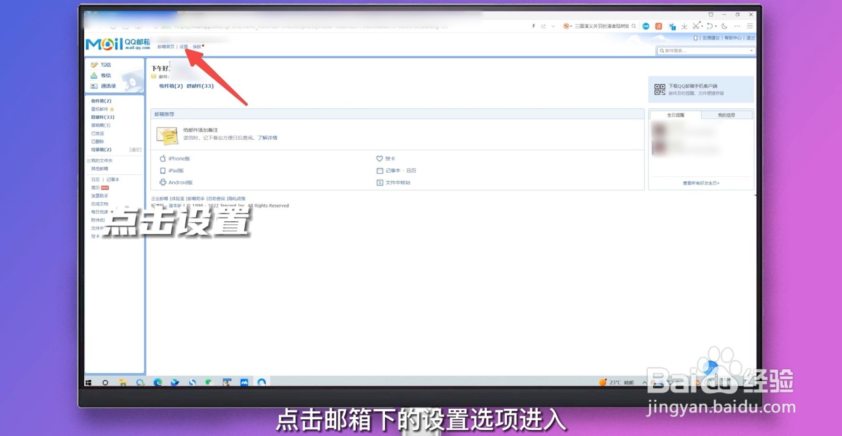Viewport: 842px width, 436px height.
Task: Click the browser undo arrow icon
Action: (709, 26)
